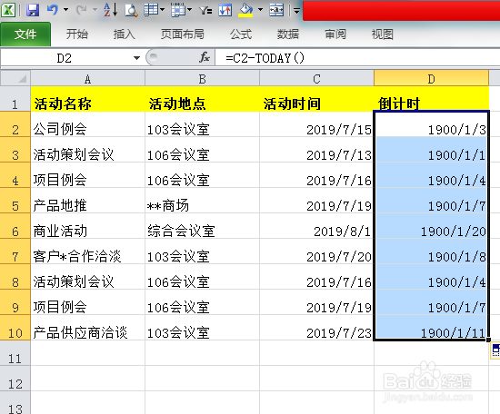The width and height of the screenshot is (500, 414).
Task: Select cell containing 2019/7/13
Action: (x=316, y=150)
